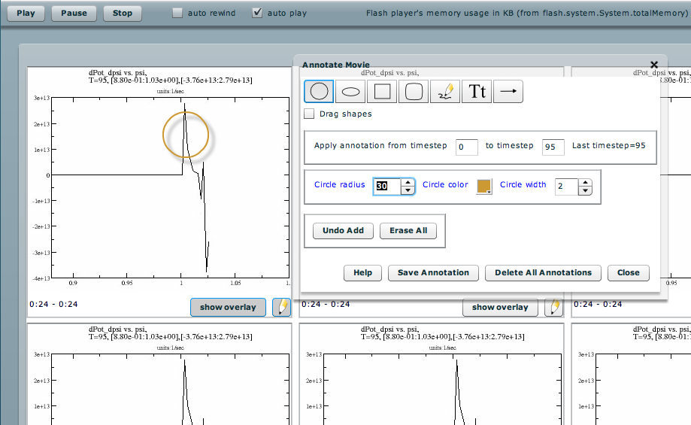Click the Circle width value field
This screenshot has height=425, width=691.
click(x=566, y=186)
